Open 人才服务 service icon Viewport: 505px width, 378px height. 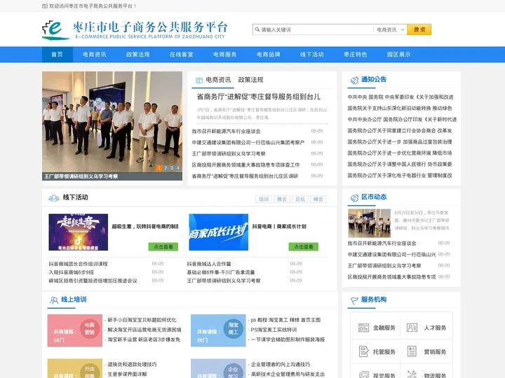tap(412, 328)
